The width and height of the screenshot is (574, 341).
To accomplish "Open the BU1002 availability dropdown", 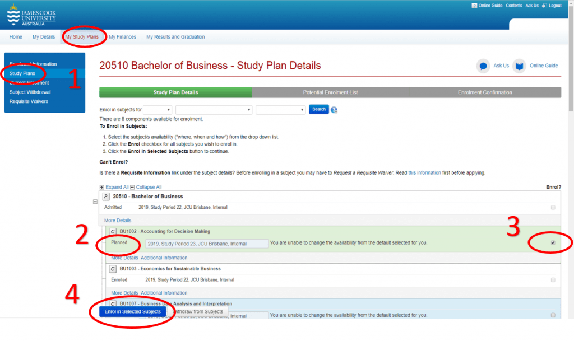I will pos(206,244).
